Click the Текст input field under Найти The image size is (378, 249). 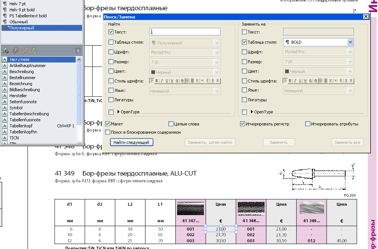pyautogui.click(x=185, y=32)
